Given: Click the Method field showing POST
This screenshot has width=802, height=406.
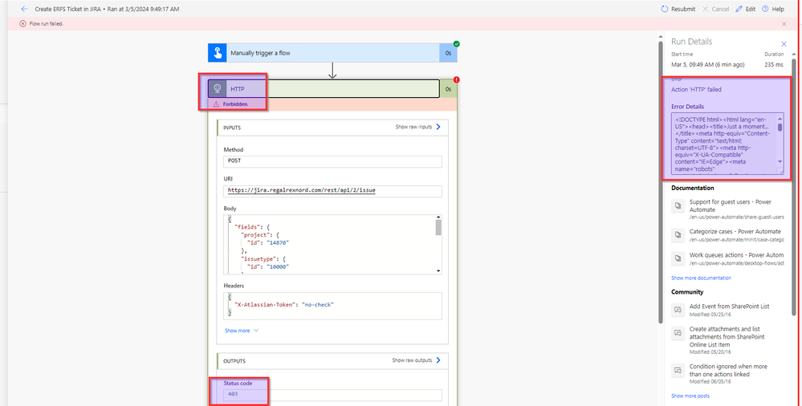Looking at the screenshot, I should 332,161.
